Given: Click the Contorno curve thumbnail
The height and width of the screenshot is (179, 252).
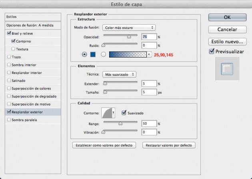Looking at the screenshot, I should 107,113.
